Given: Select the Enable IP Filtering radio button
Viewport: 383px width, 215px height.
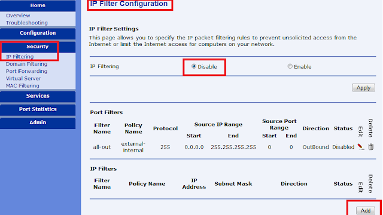Looking at the screenshot, I should click(x=290, y=66).
